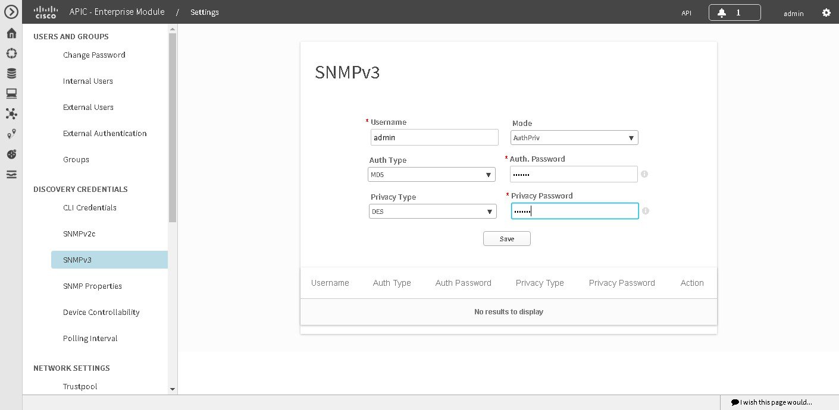Screen dimensions: 839x410
Task: Reveal the Auth Password info tooltip icon
Action: tap(644, 174)
